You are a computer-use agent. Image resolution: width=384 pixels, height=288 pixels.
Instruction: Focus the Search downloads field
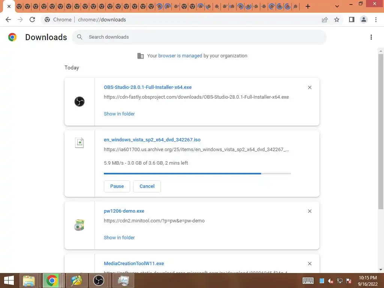[x=199, y=37]
